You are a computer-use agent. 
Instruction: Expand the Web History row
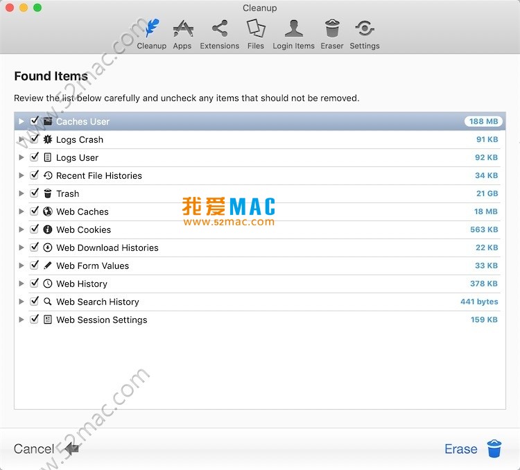[21, 284]
